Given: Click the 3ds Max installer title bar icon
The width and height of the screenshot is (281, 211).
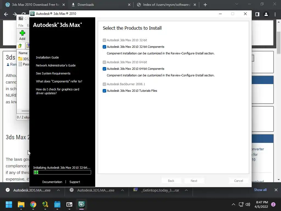Looking at the screenshot, I should pos(32,14).
